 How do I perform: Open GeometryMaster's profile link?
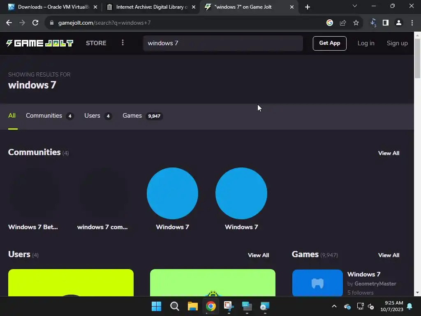click(375, 284)
